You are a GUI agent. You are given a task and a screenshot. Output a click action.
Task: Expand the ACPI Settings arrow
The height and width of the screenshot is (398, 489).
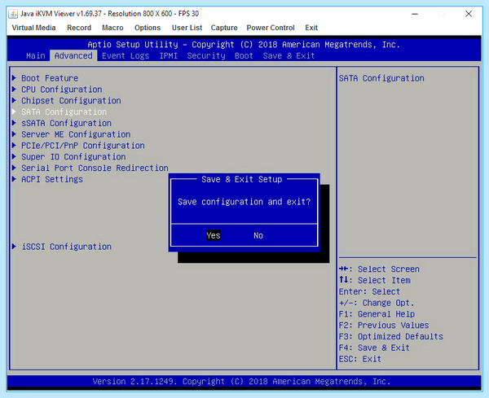click(x=14, y=179)
